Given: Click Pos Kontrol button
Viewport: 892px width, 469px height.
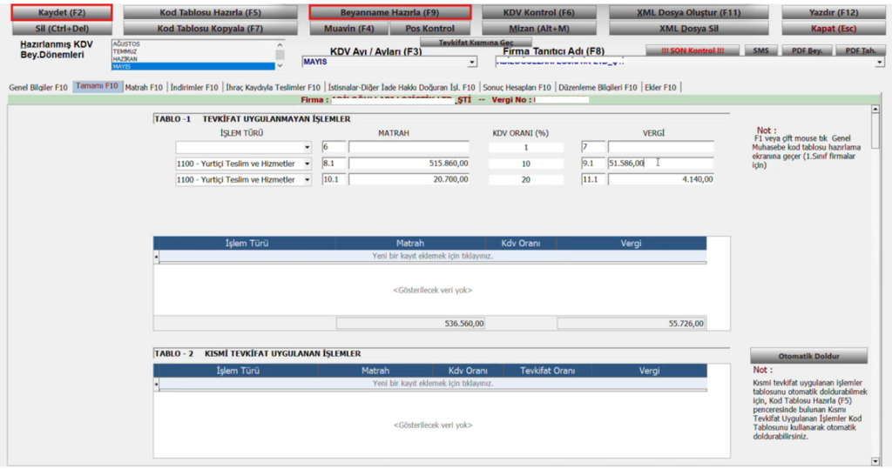Looking at the screenshot, I should (x=429, y=29).
